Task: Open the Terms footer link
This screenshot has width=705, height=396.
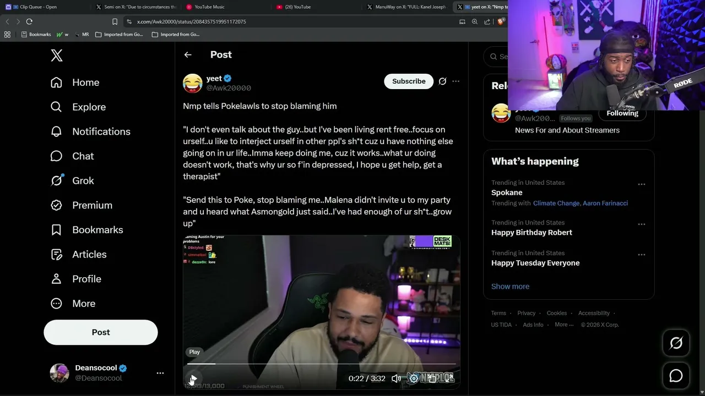Action: click(x=498, y=313)
